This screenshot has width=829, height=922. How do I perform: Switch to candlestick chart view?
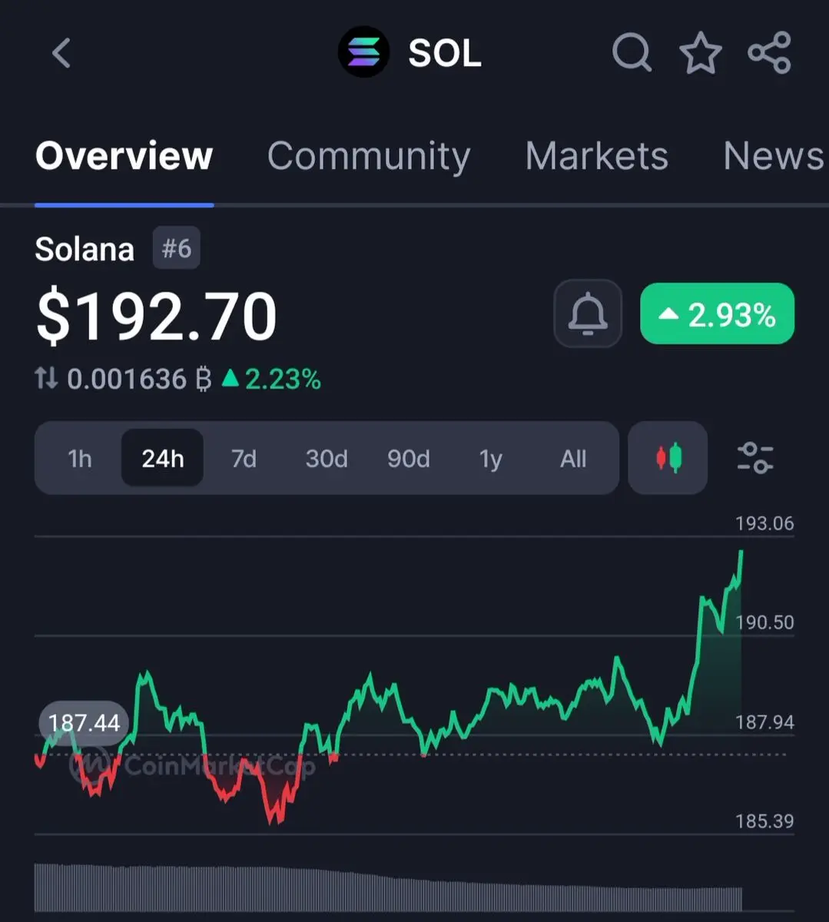click(668, 458)
